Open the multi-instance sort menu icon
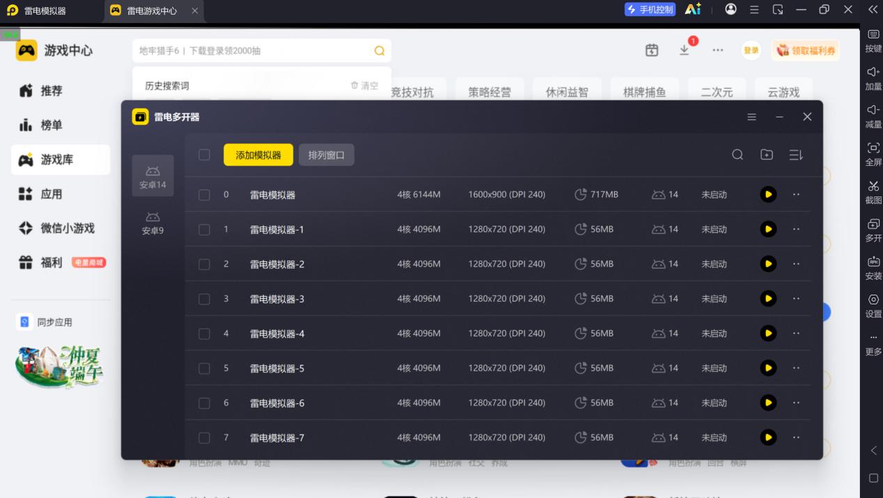The width and height of the screenshot is (883, 498). click(796, 155)
